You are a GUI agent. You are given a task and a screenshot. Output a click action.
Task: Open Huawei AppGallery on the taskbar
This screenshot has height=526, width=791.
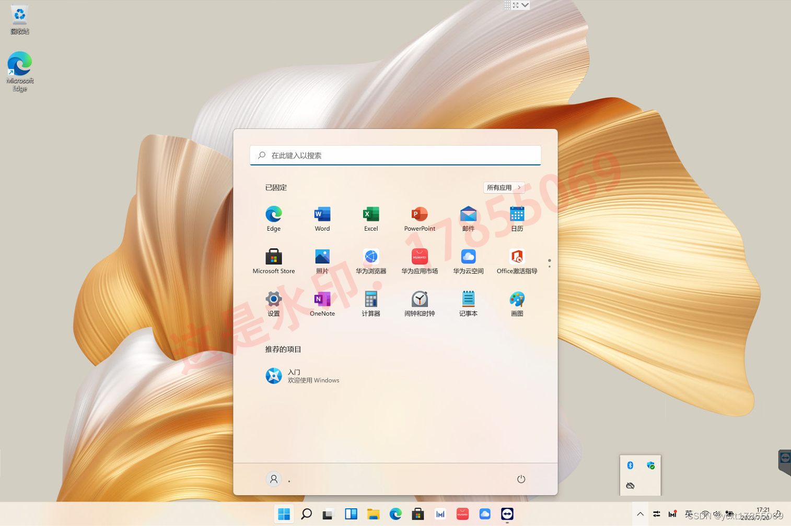coord(462,514)
